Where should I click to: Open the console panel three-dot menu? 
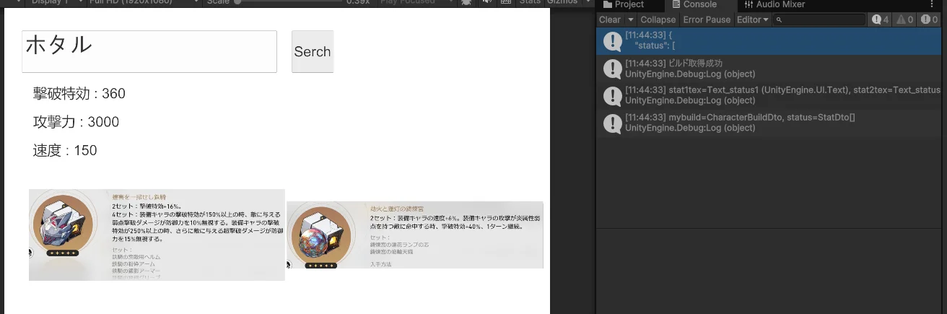pos(930,4)
